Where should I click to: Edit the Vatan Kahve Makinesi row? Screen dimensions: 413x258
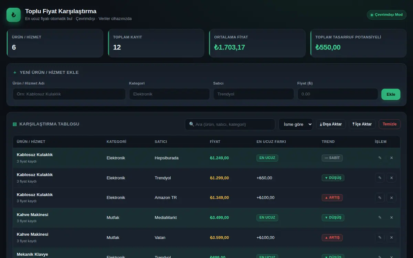coord(380,237)
